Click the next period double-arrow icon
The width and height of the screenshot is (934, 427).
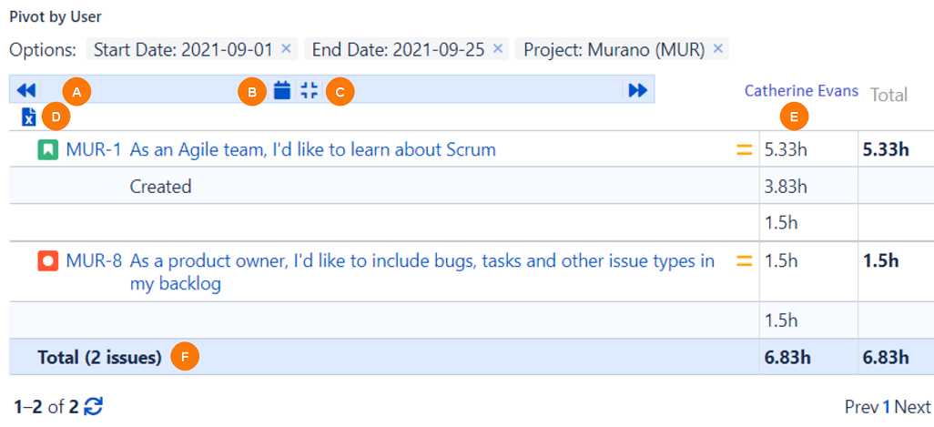click(637, 90)
